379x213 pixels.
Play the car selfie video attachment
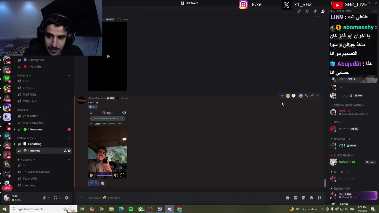click(x=91, y=175)
